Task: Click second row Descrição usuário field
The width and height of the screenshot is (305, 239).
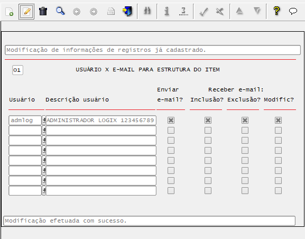Action: pyautogui.click(x=101, y=131)
